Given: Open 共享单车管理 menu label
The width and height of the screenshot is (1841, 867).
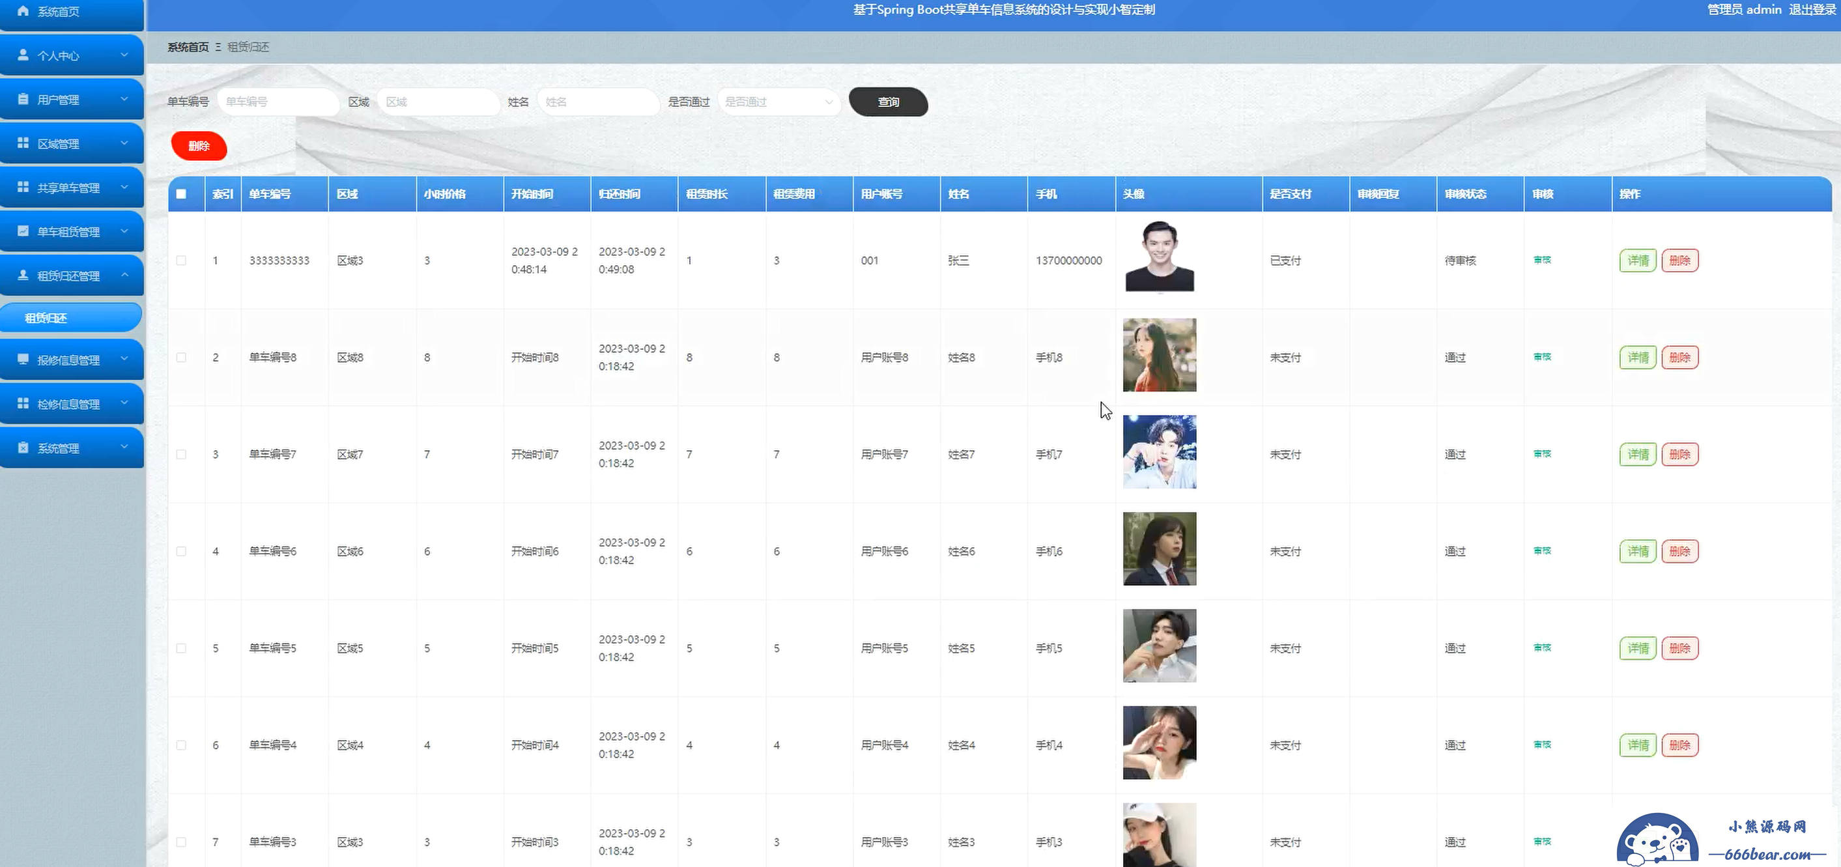Looking at the screenshot, I should click(68, 188).
